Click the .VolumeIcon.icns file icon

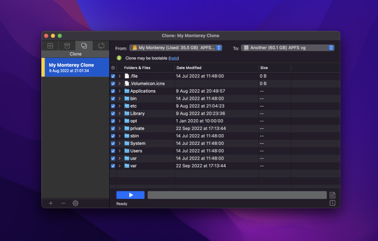(x=127, y=83)
